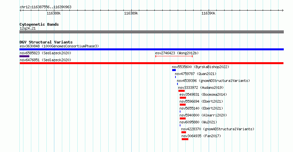
Task: Open the esv3630848 (1000GenomesConsortiumPhase3) label
Action: (x=59, y=46)
